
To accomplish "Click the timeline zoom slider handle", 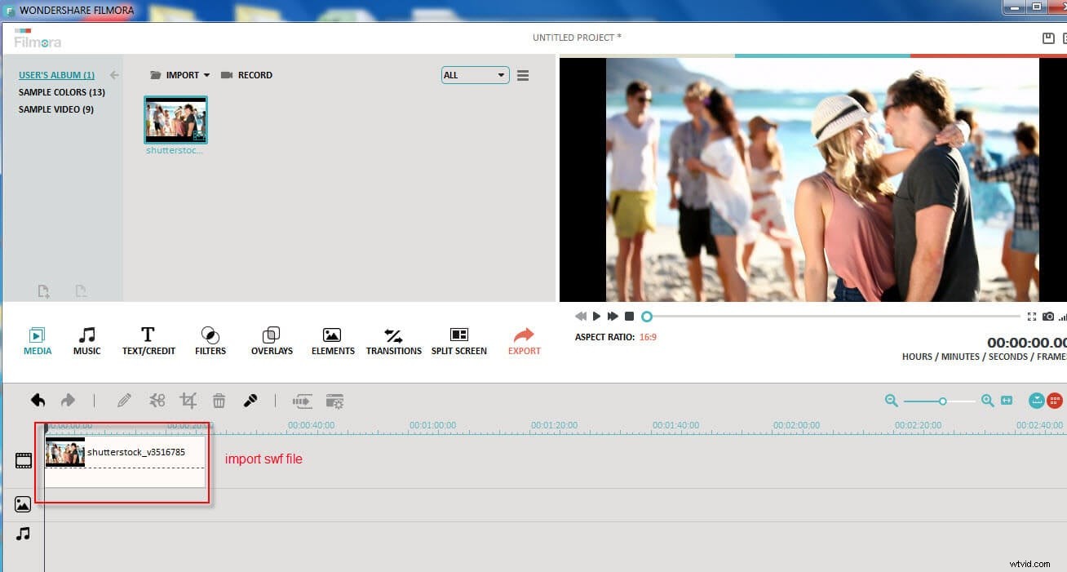I will [x=943, y=401].
